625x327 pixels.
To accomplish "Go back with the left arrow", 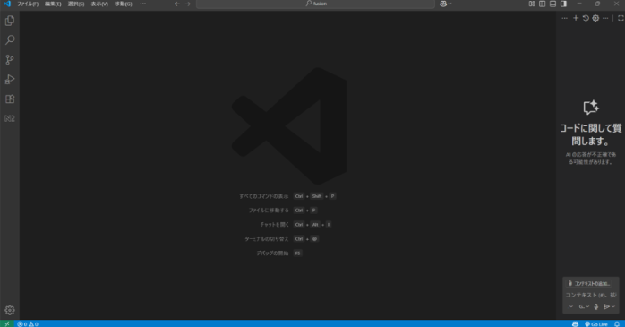I will click(x=177, y=4).
